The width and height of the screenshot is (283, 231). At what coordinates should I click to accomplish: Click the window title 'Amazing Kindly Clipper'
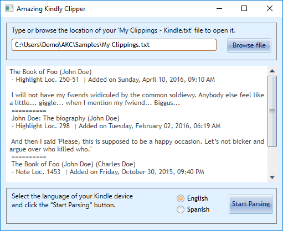tap(51, 9)
